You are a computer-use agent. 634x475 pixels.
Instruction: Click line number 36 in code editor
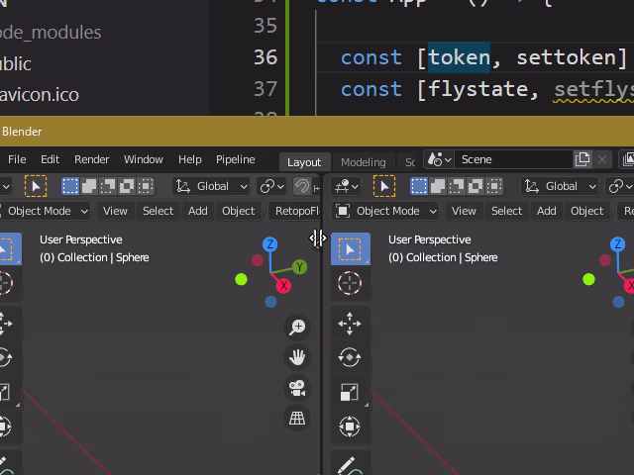(x=265, y=57)
